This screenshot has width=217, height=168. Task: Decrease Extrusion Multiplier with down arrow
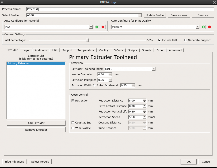pos(110,81)
